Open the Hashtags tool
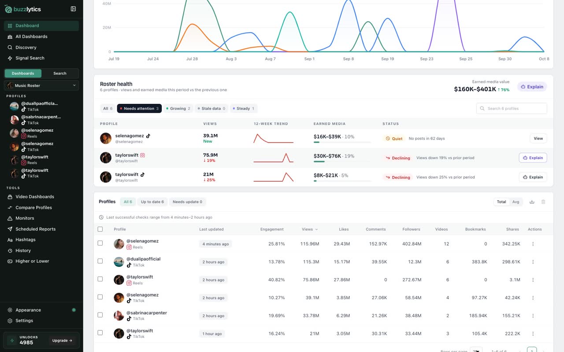The image size is (564, 352). [x=41, y=240]
